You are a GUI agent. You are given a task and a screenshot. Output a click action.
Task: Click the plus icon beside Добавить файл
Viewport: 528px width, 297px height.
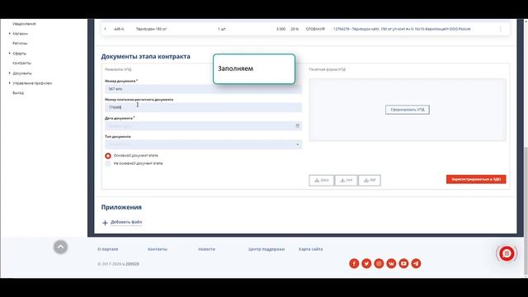pyautogui.click(x=105, y=223)
